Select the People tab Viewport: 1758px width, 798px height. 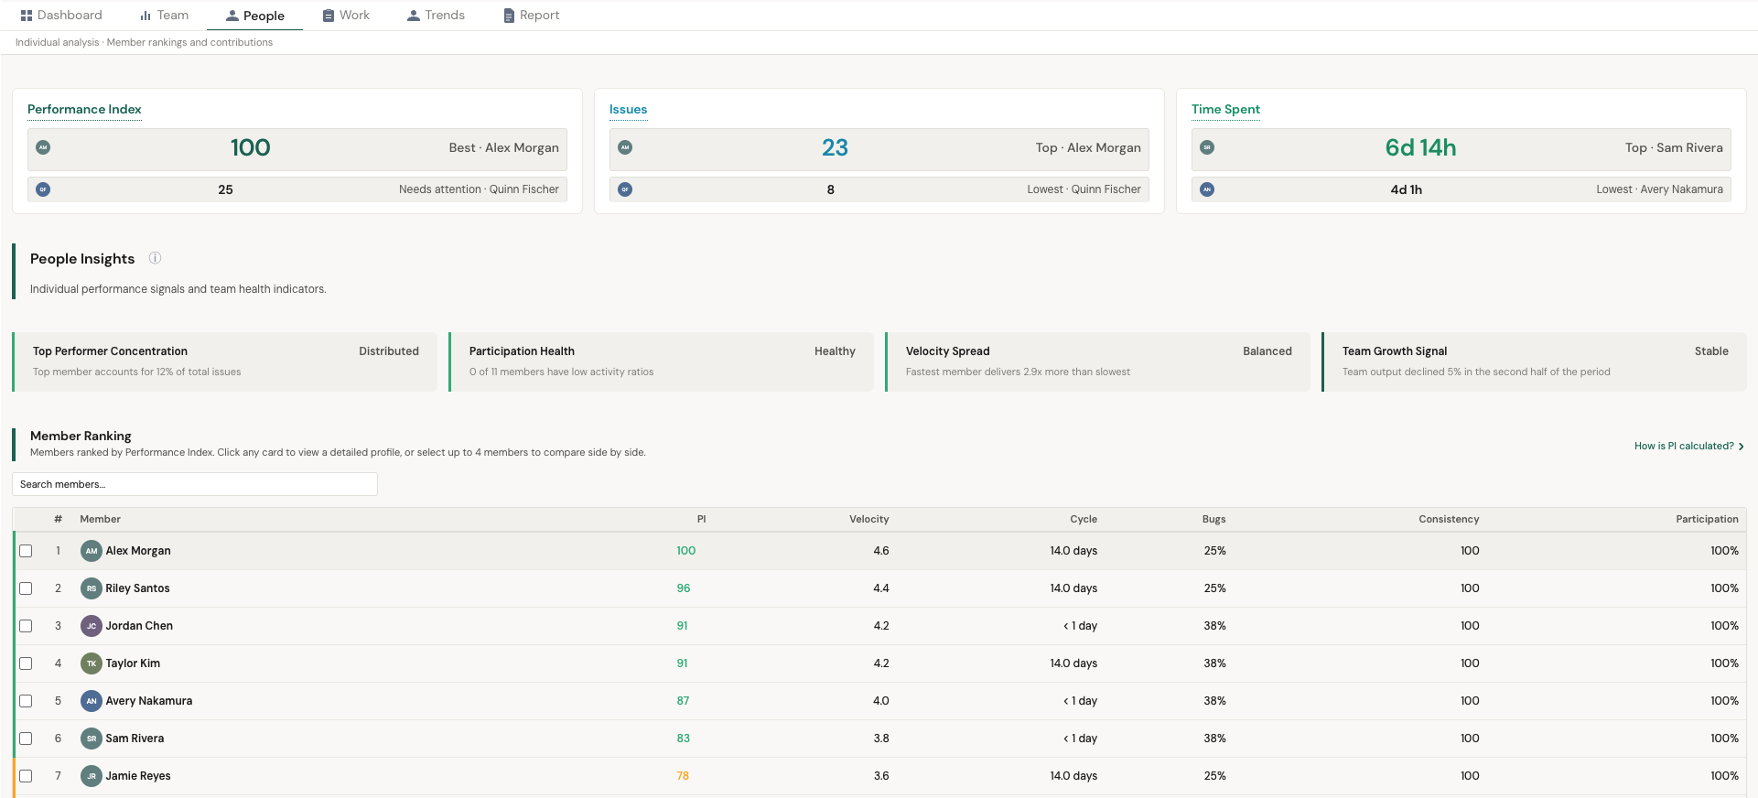click(x=254, y=16)
